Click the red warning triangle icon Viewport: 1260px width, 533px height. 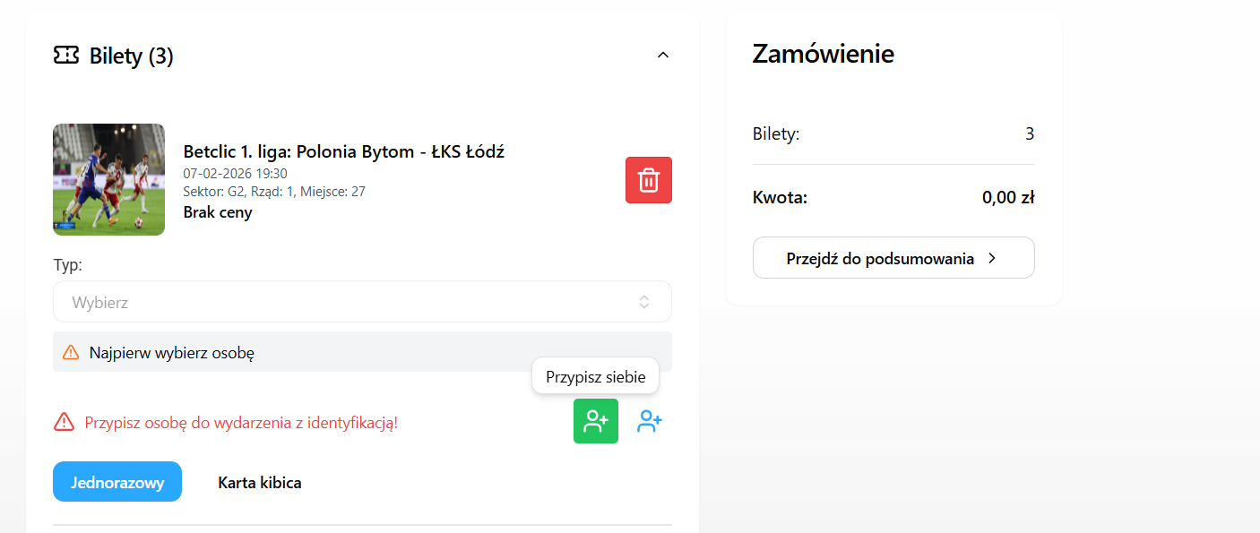pos(64,422)
